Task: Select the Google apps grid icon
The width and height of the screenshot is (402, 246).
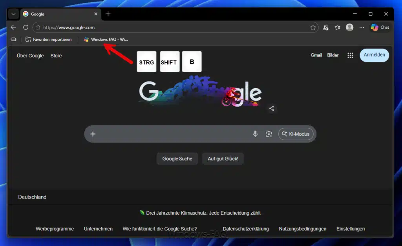Action: point(350,55)
